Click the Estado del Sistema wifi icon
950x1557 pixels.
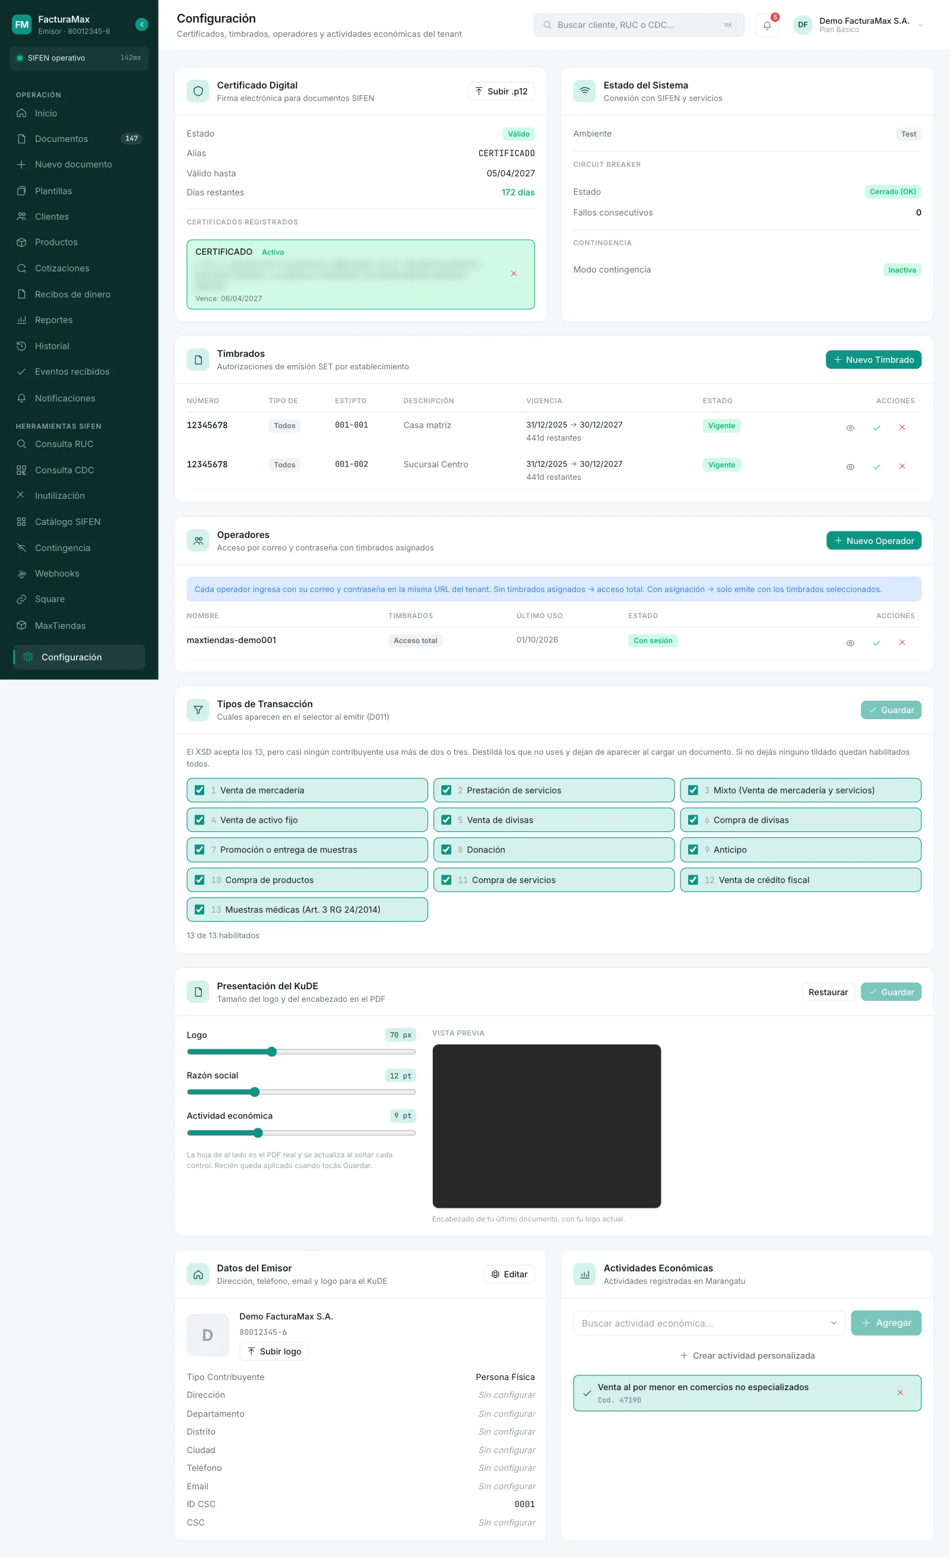pos(584,91)
